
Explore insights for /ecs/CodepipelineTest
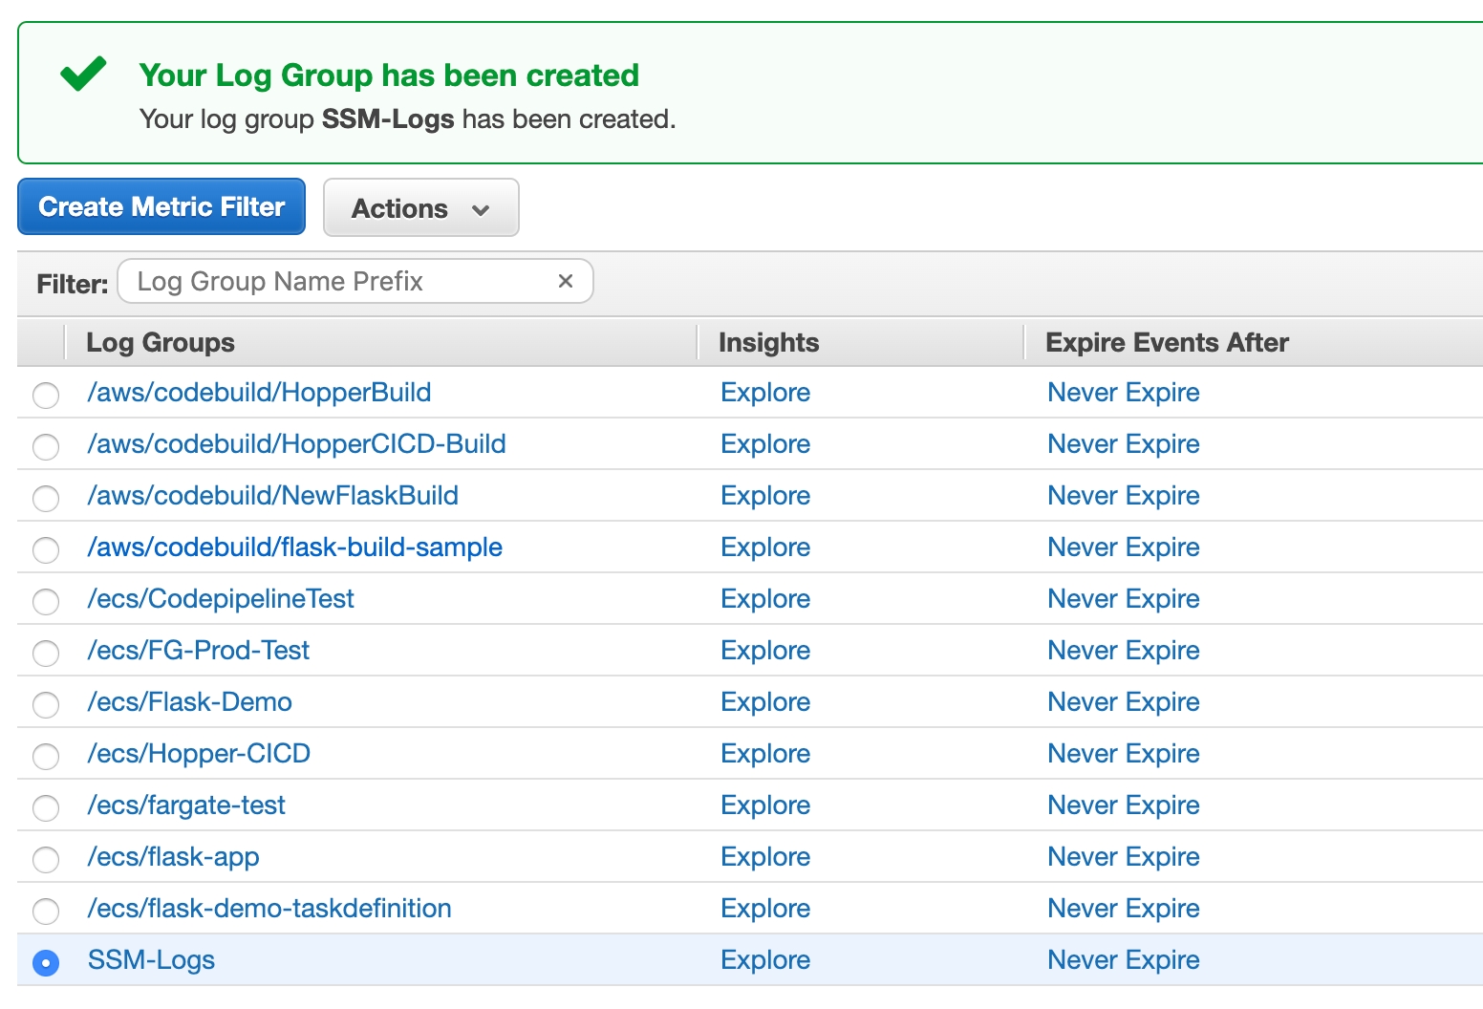pos(764,599)
